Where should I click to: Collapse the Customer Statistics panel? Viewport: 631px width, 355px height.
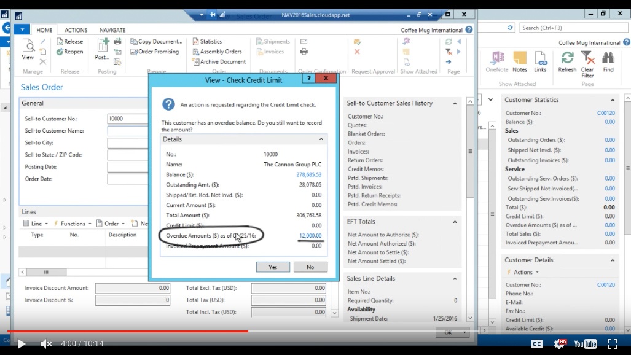click(x=613, y=100)
